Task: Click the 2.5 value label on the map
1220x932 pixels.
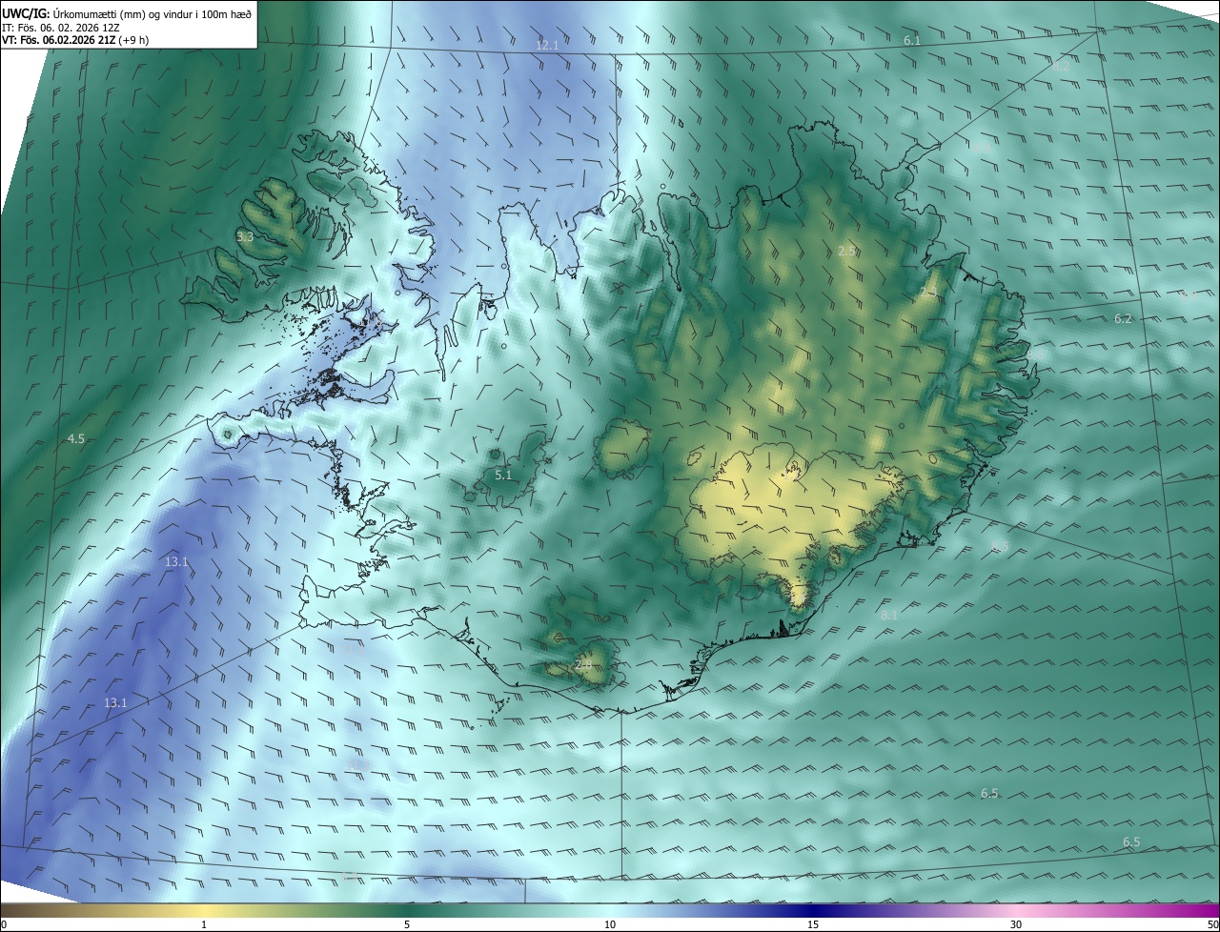Action: click(846, 251)
